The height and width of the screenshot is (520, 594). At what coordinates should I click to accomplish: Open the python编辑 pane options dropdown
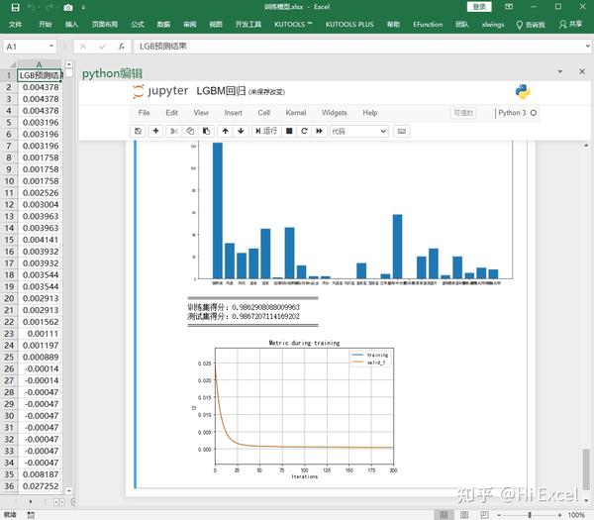560,71
